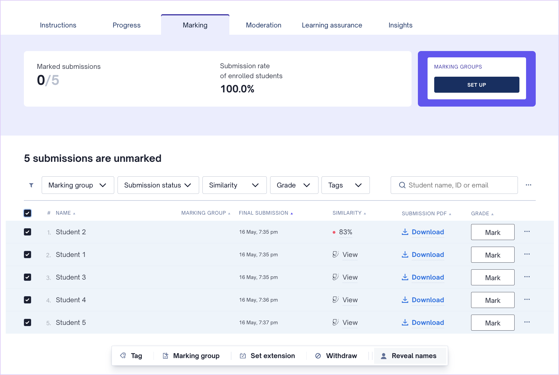Screen dimensions: 559x375
Task: Click View similarity link for Student 1
Action: pyautogui.click(x=350, y=255)
